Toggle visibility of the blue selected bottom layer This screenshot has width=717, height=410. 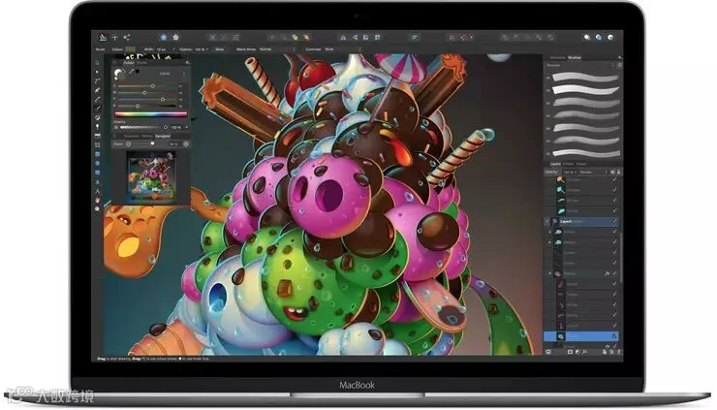point(614,336)
